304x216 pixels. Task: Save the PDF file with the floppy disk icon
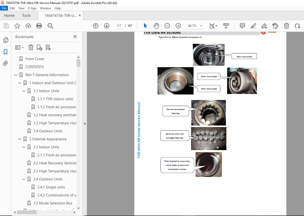pos(6,26)
